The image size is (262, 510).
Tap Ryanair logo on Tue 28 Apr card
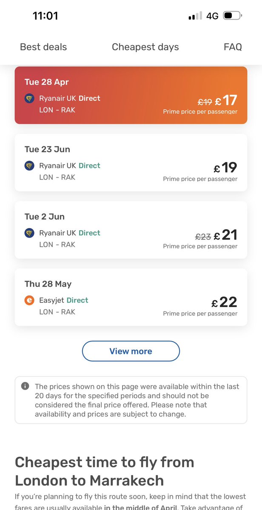point(29,99)
